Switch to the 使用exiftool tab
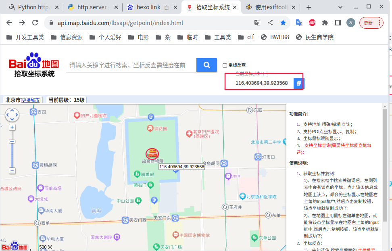 tap(271, 7)
